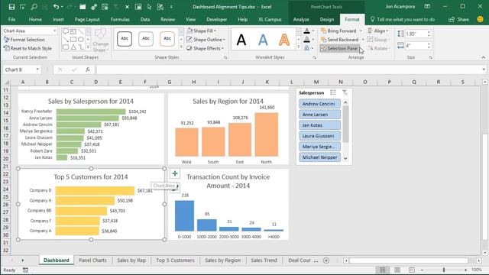Save the workbook with the floppy disk icon
The height and width of the screenshot is (275, 489).
pyautogui.click(x=11, y=7)
